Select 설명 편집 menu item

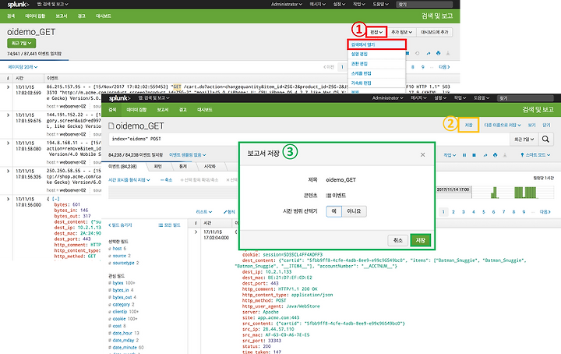[x=377, y=54]
